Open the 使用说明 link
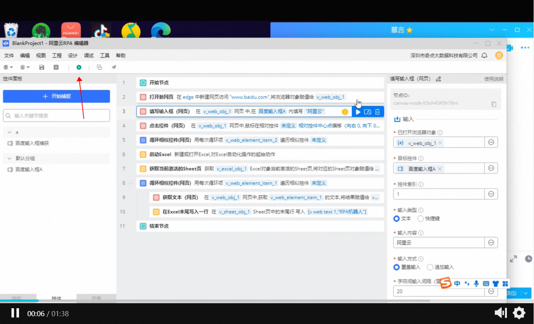Viewport: 534px width, 324px height. [493, 79]
